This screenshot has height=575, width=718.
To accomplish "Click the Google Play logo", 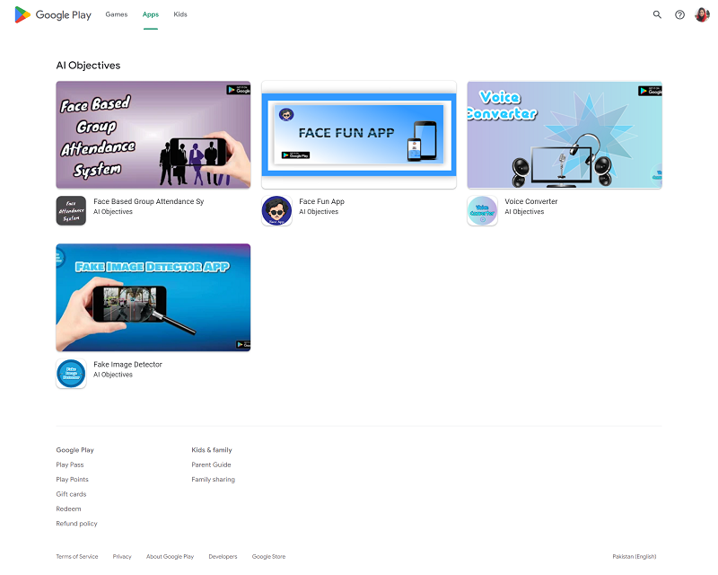I will tap(53, 14).
